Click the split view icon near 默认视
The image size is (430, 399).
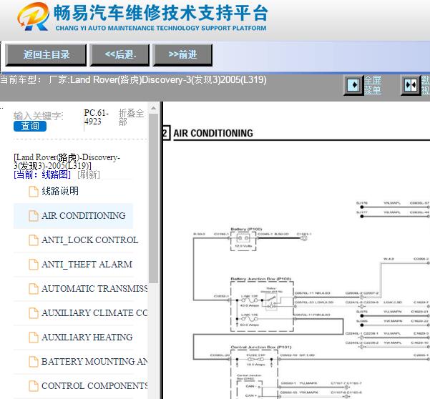pyautogui.click(x=411, y=85)
